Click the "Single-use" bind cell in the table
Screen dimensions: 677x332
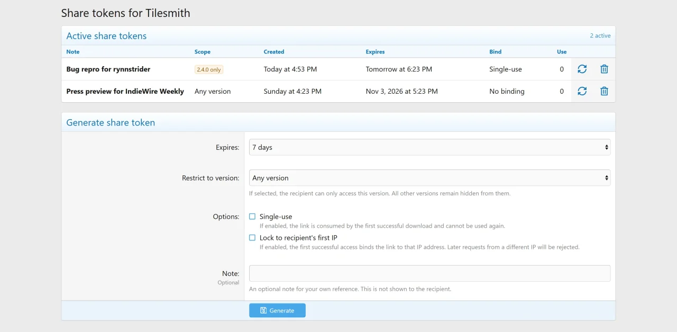[506, 69]
